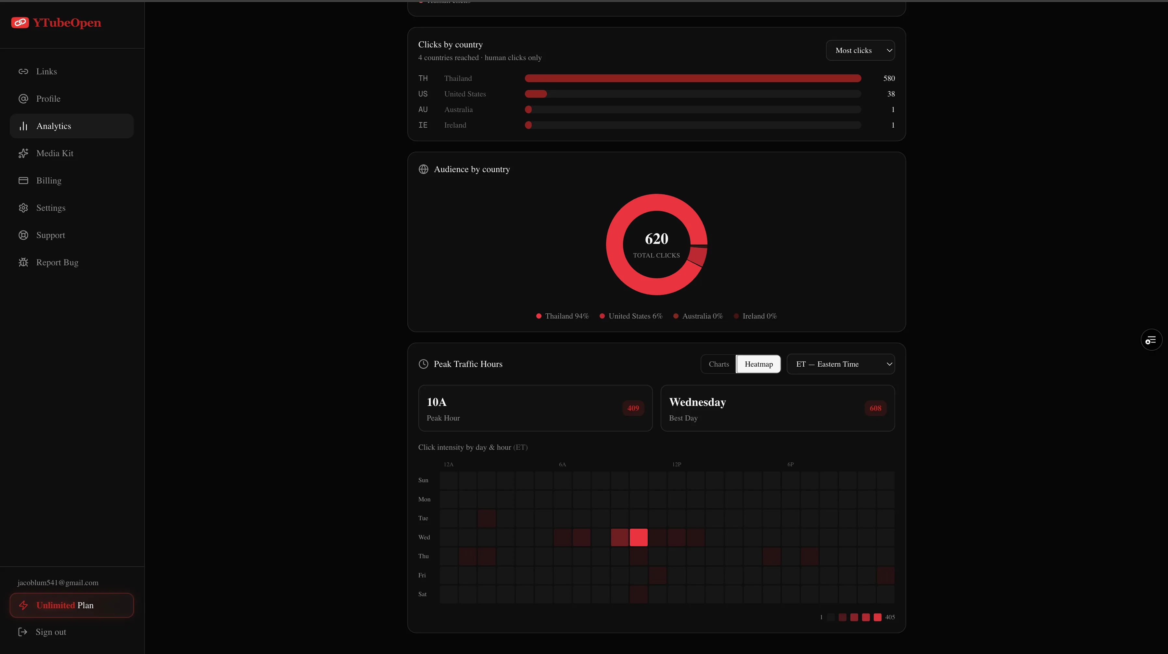Open the Links page icon
1168x654 pixels.
click(23, 72)
